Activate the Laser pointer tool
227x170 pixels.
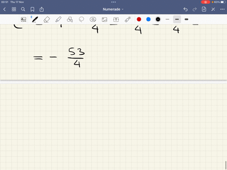pos(128,19)
